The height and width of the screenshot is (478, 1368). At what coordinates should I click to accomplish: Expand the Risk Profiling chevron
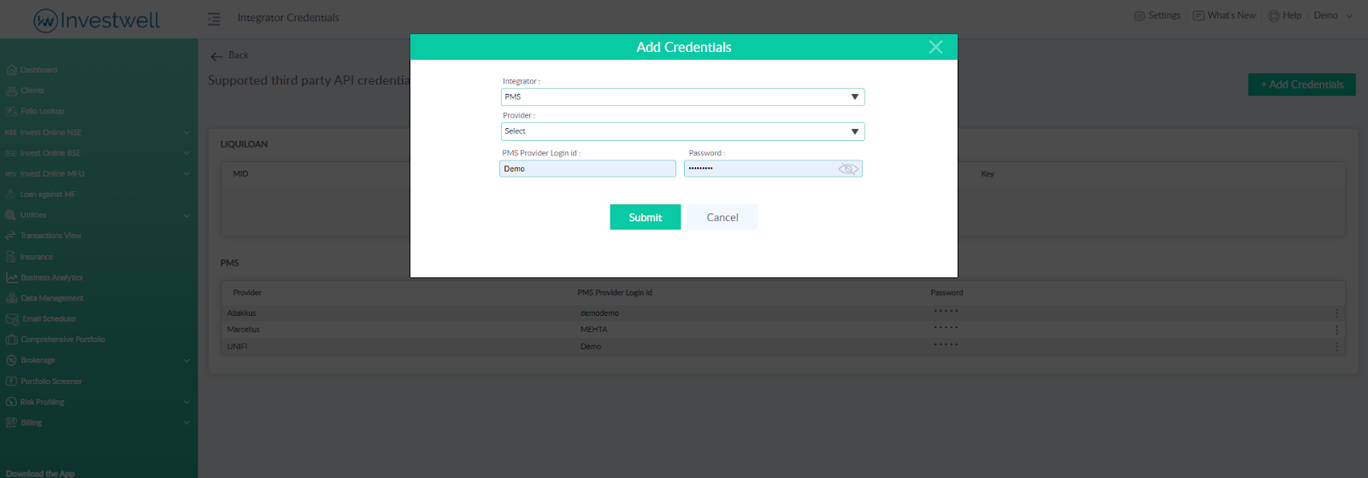click(x=186, y=402)
